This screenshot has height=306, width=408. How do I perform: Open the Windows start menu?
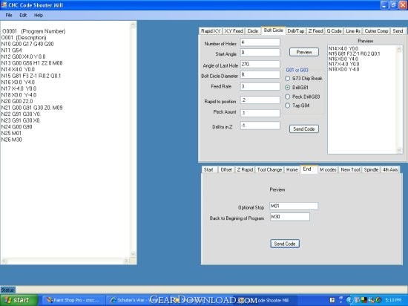(19, 300)
